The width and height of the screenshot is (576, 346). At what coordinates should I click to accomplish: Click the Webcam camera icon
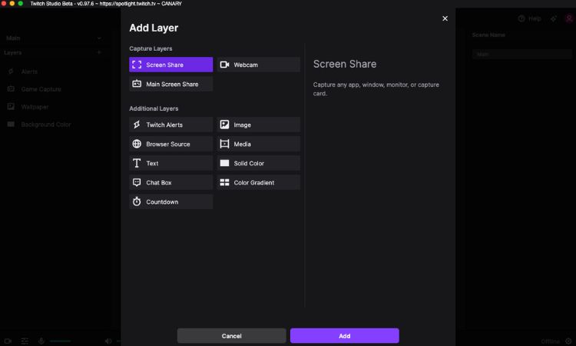point(224,65)
